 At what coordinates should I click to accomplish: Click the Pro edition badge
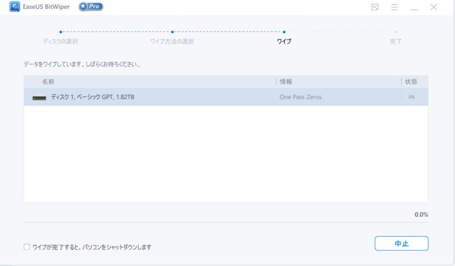click(91, 7)
